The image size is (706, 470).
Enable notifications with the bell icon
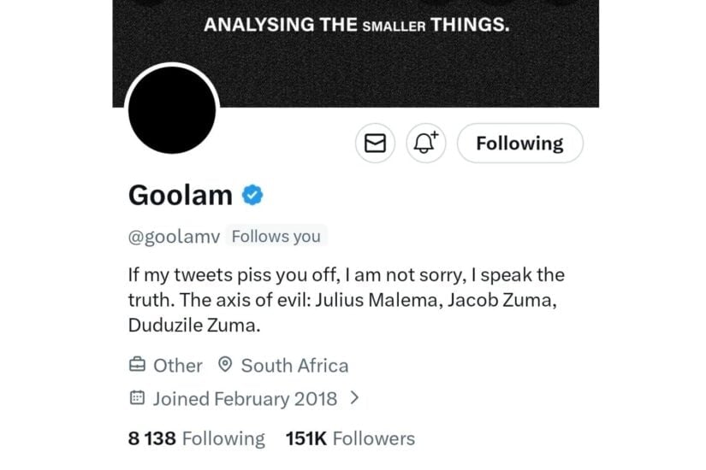pyautogui.click(x=425, y=144)
